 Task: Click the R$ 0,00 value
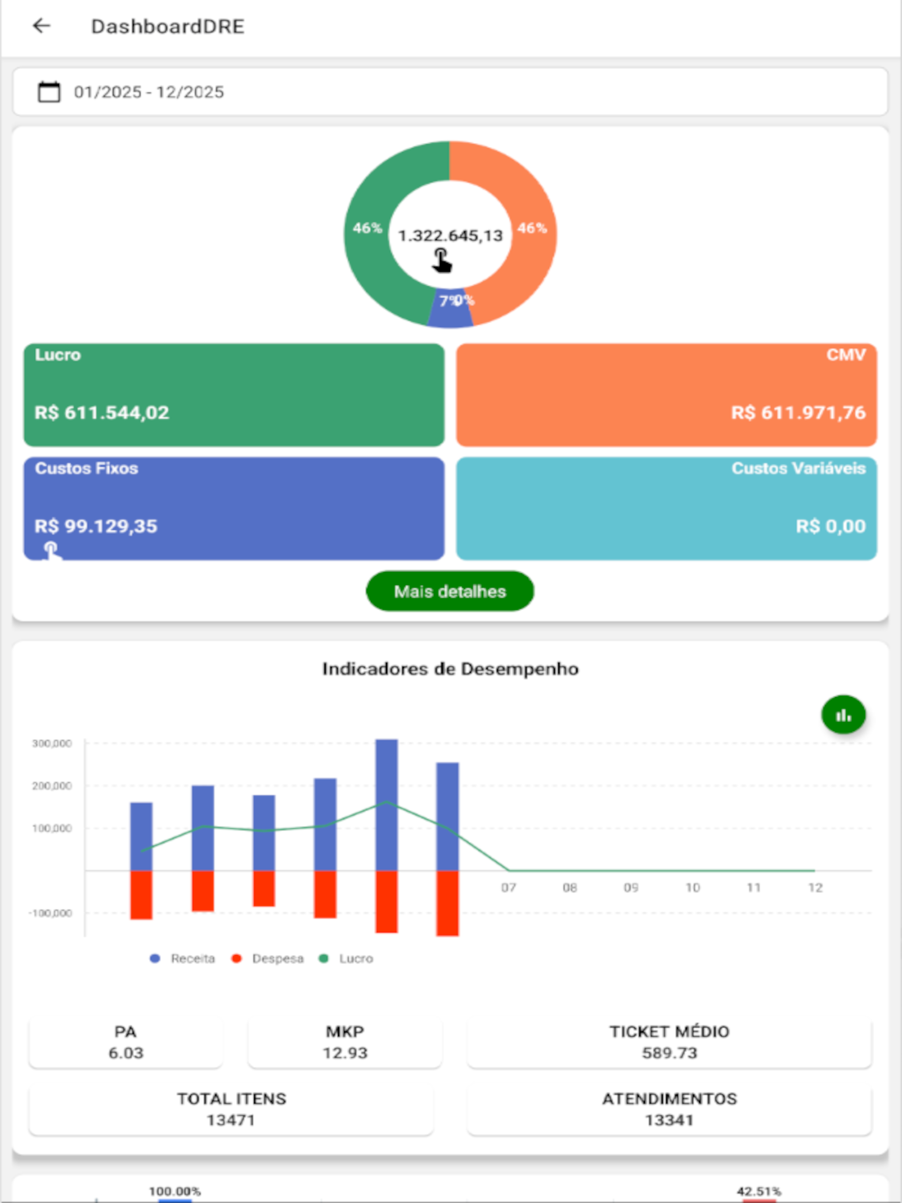pyautogui.click(x=831, y=527)
